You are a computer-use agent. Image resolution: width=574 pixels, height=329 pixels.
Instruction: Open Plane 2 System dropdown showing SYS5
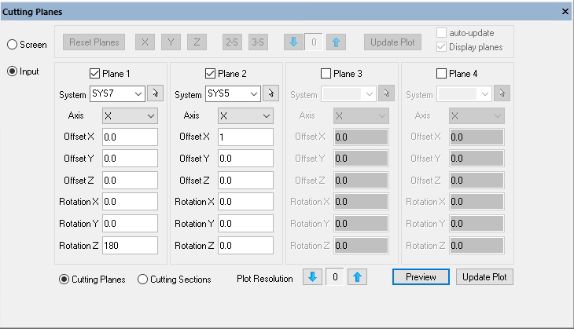coord(233,94)
